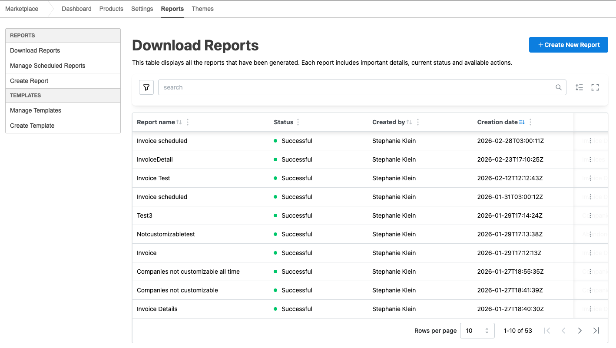The image size is (616, 348).
Task: Click Create New Report button
Action: pyautogui.click(x=568, y=45)
